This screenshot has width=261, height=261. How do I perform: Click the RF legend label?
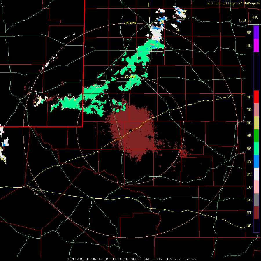click(249, 32)
